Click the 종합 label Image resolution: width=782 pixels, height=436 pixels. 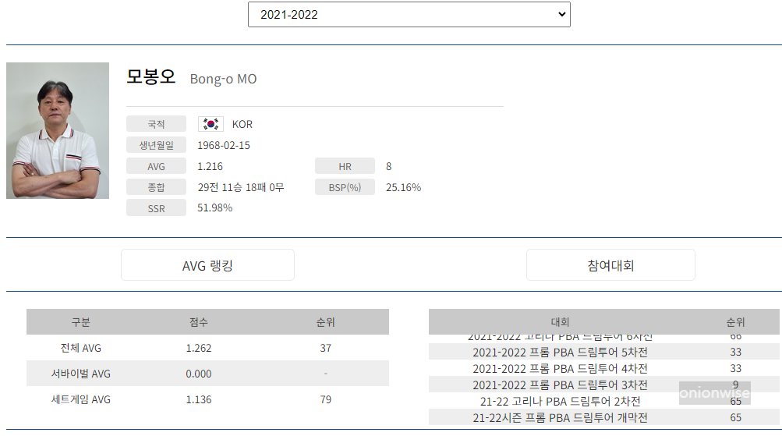(156, 187)
